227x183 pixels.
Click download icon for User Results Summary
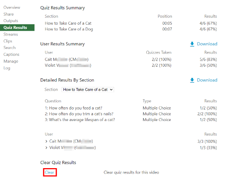tap(192, 44)
